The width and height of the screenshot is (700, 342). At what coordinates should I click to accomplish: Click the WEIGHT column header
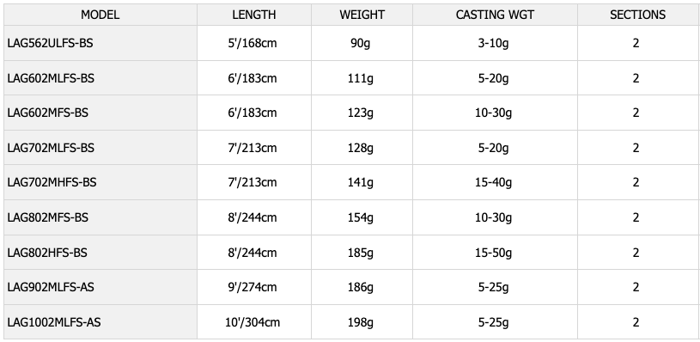coord(362,15)
